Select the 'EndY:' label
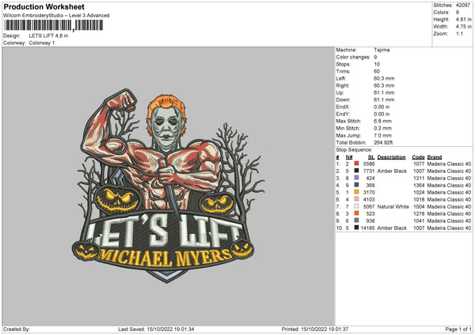475x335 pixels. tap(343, 115)
